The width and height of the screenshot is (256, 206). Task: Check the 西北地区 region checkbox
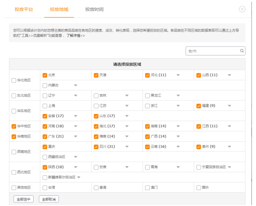coord(14,172)
